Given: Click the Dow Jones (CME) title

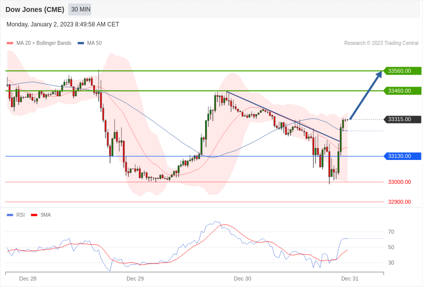Looking at the screenshot, I should pos(35,9).
